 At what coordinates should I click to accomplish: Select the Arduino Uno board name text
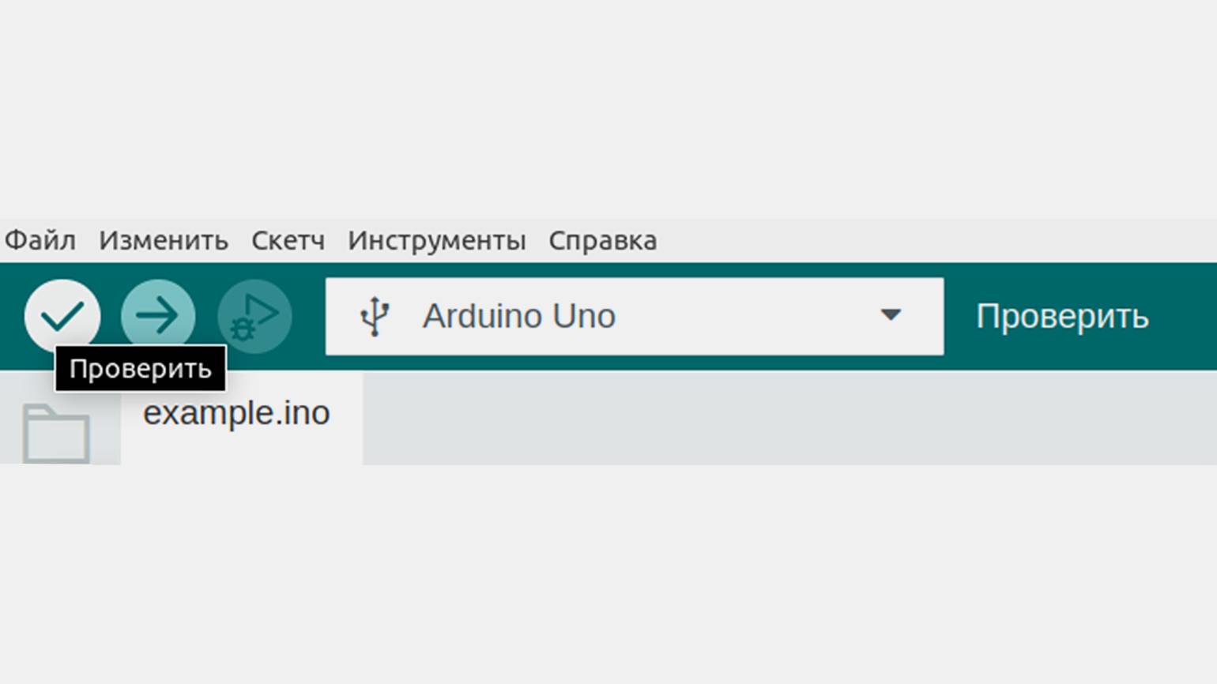(518, 316)
